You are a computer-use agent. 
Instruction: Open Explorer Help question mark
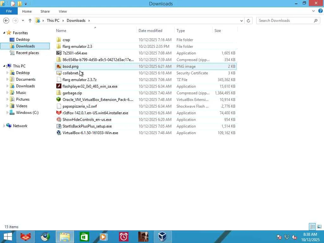321,11
